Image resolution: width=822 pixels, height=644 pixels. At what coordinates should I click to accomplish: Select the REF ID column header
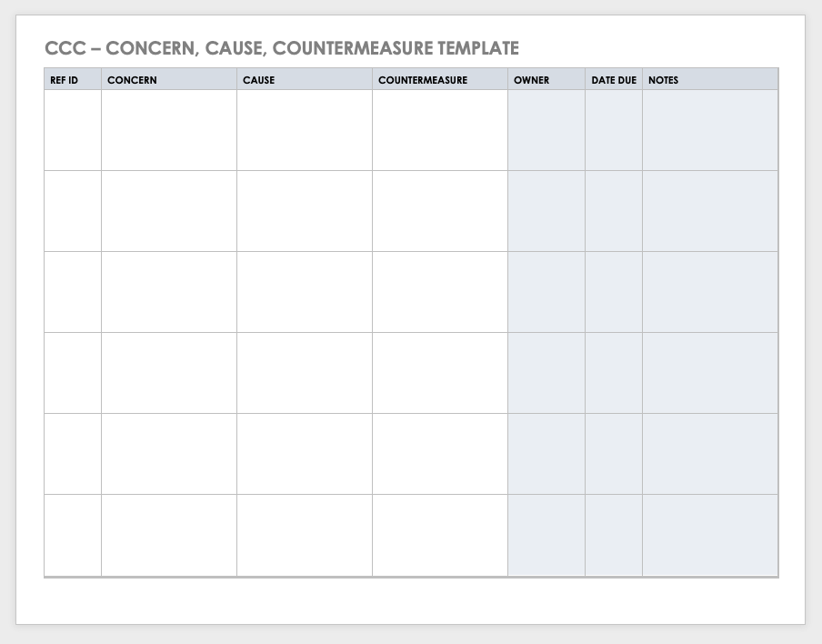click(x=64, y=80)
